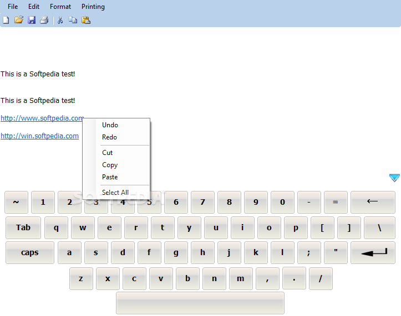Choose Select All in the context menu
The height and width of the screenshot is (316, 401).
(x=116, y=193)
